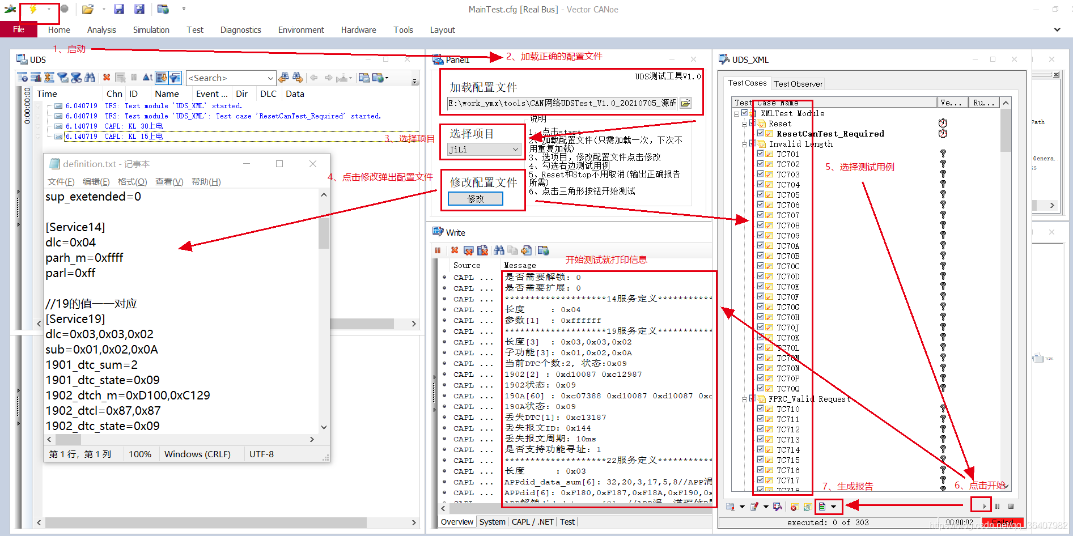Click the pause icon in UDS trace toolbar
Image resolution: width=1073 pixels, height=536 pixels.
[134, 78]
